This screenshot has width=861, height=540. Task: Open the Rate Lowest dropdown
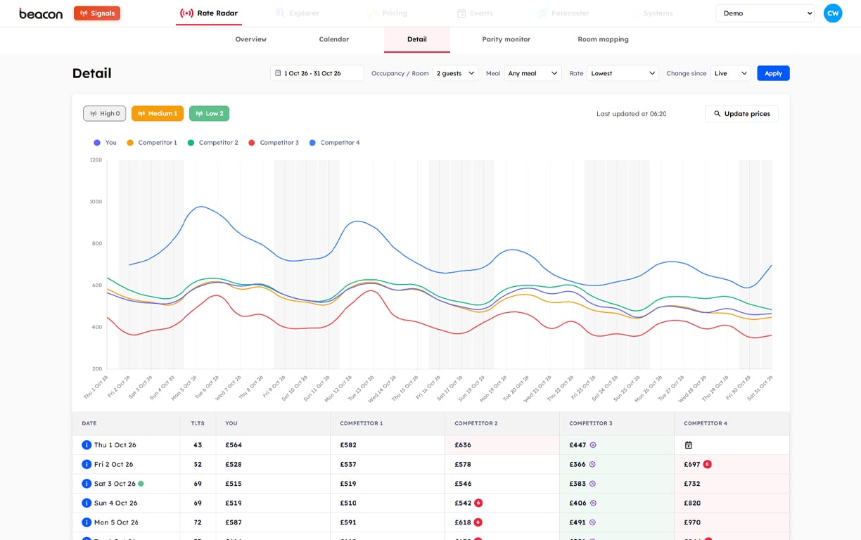pos(623,73)
